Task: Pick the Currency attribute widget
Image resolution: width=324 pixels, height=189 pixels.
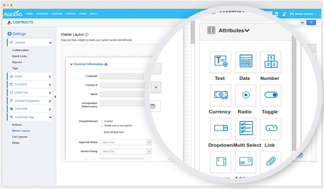Action: pyautogui.click(x=220, y=95)
